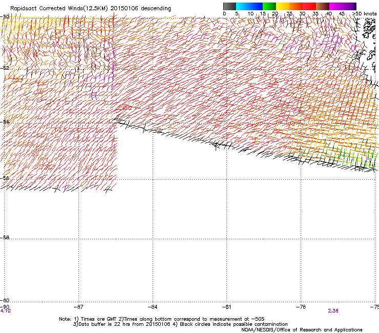Click the Rapidscat Corrected Winds chart title
379x333 pixels.
pos(91,9)
